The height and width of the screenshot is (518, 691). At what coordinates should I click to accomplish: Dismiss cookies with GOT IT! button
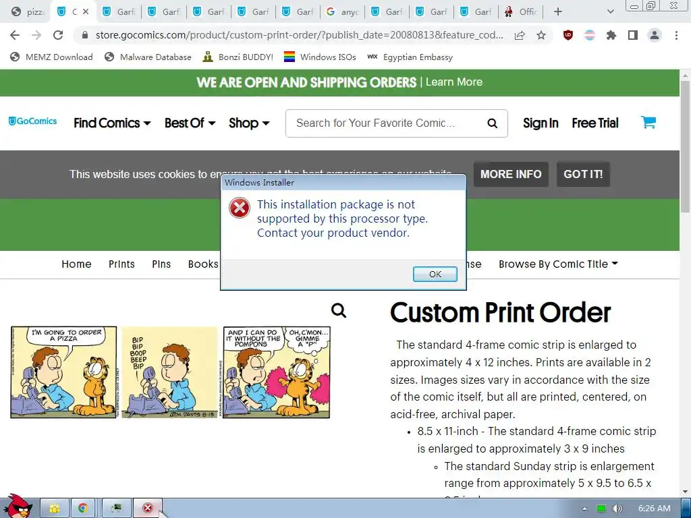(x=583, y=174)
